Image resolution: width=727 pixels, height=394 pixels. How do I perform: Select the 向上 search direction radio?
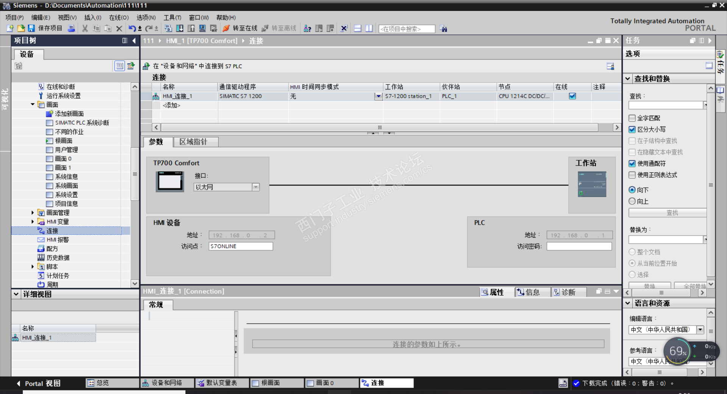click(632, 201)
